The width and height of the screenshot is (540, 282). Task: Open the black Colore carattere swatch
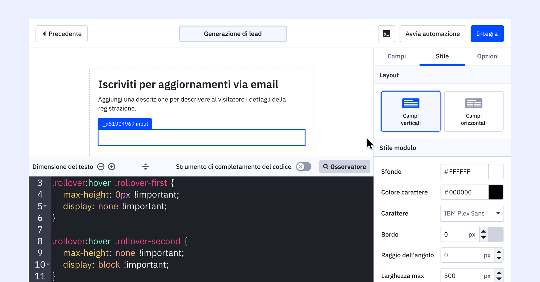click(x=496, y=192)
